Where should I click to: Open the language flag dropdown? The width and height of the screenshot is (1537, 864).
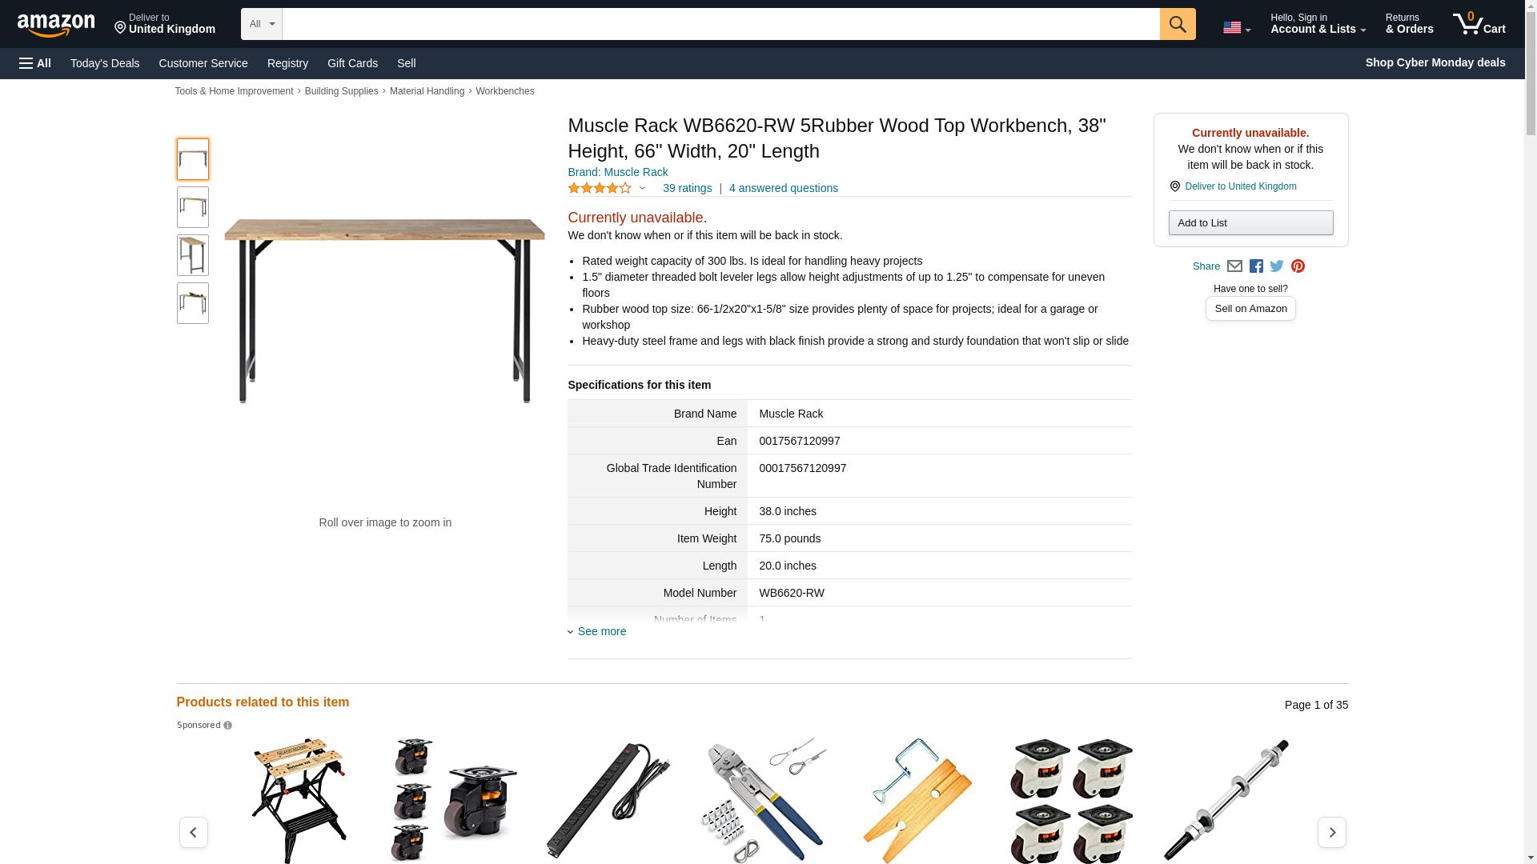(x=1236, y=28)
